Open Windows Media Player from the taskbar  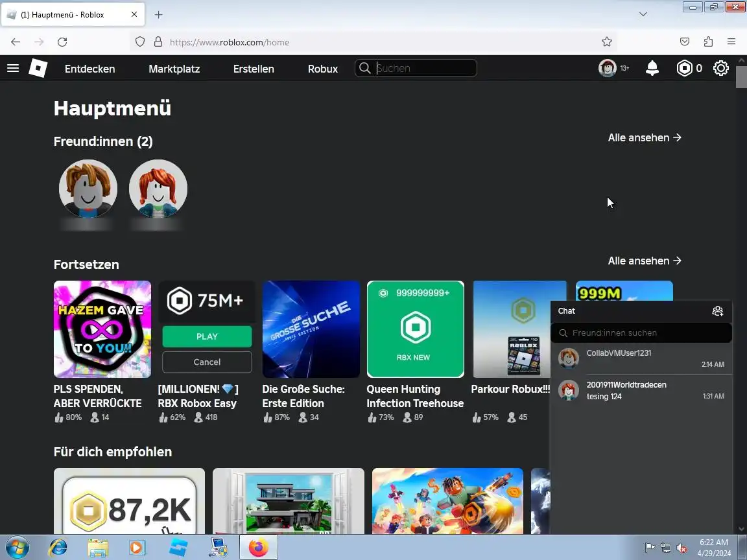[x=137, y=548]
